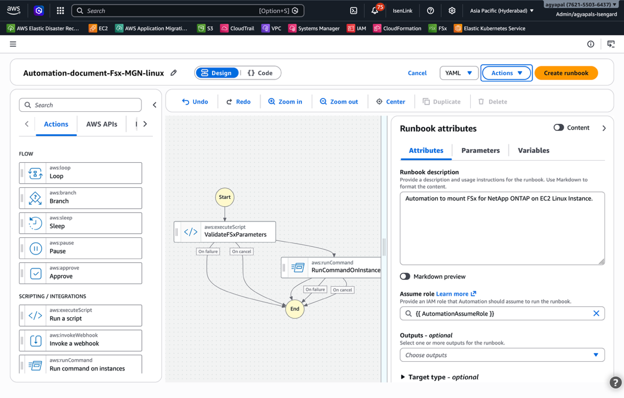
Task: Switch to the Parameters tab
Action: pyautogui.click(x=481, y=151)
